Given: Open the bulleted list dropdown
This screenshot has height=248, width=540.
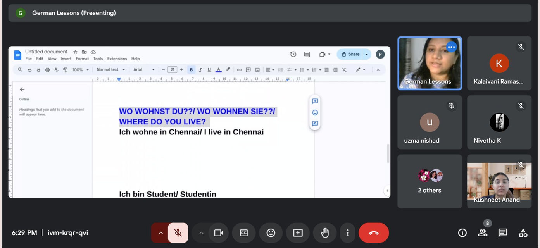Looking at the screenshot, I should coord(304,70).
